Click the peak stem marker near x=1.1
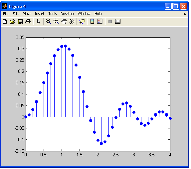This screenshot has height=169, width=191. coord(66,46)
